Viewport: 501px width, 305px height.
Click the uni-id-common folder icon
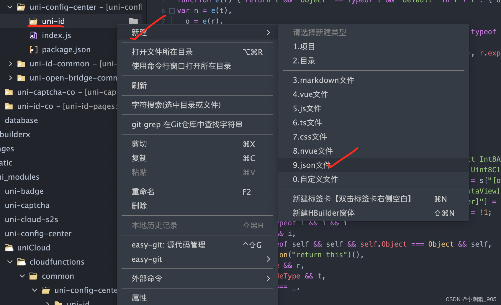[21, 64]
